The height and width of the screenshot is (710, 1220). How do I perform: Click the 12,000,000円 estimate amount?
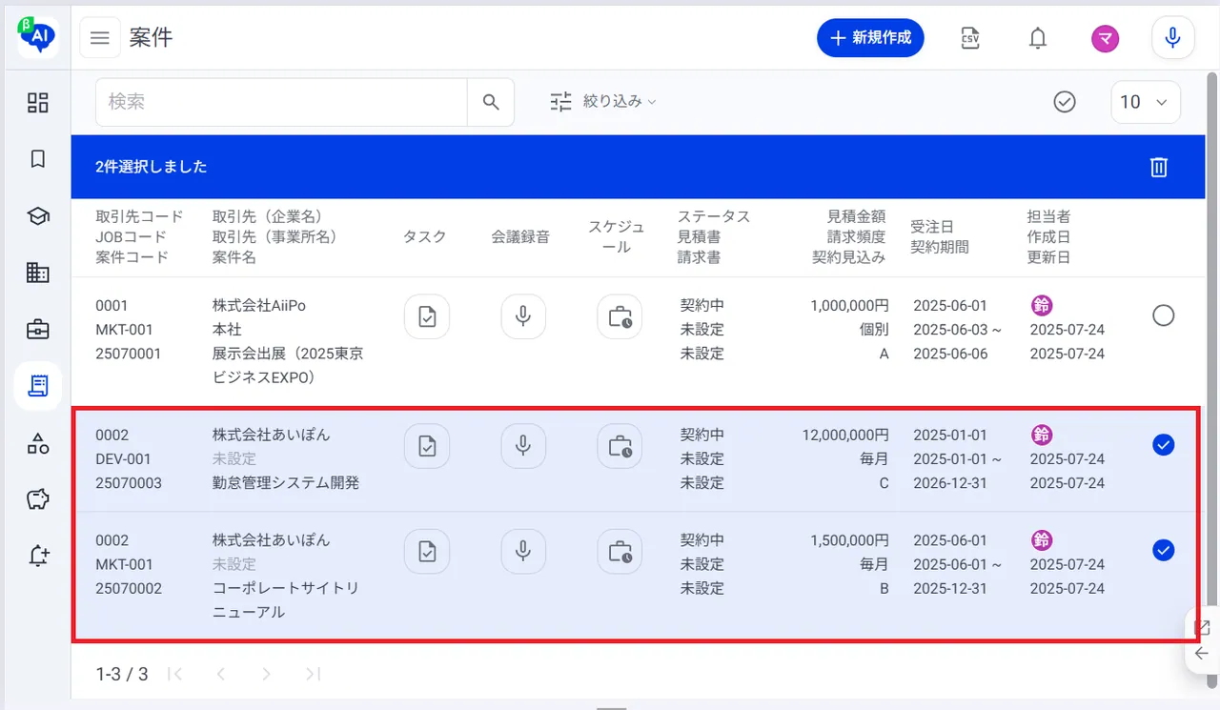(x=845, y=435)
